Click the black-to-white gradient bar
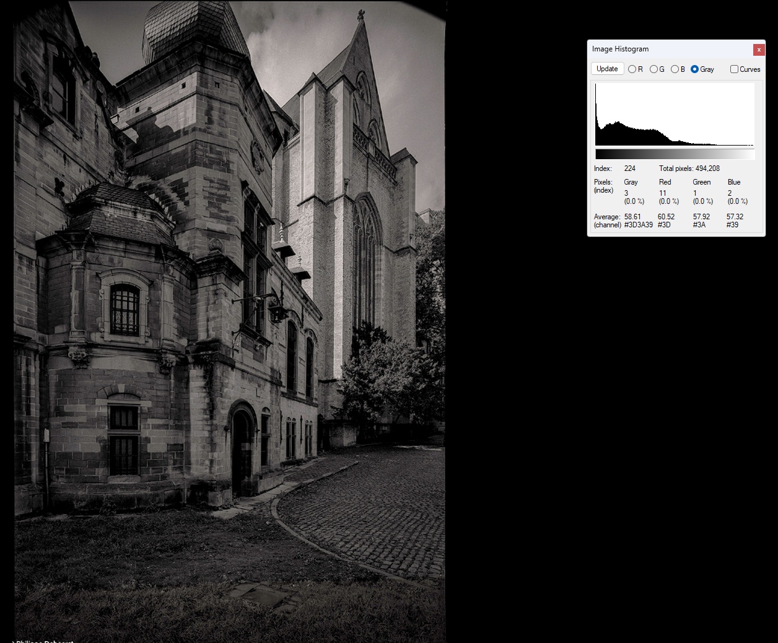This screenshot has width=778, height=643. (675, 154)
